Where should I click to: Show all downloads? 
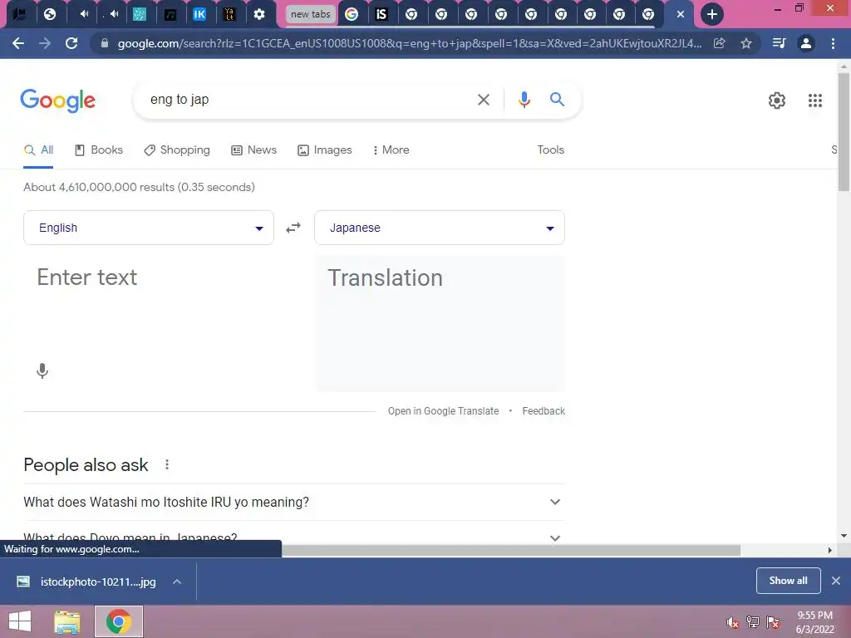click(788, 581)
